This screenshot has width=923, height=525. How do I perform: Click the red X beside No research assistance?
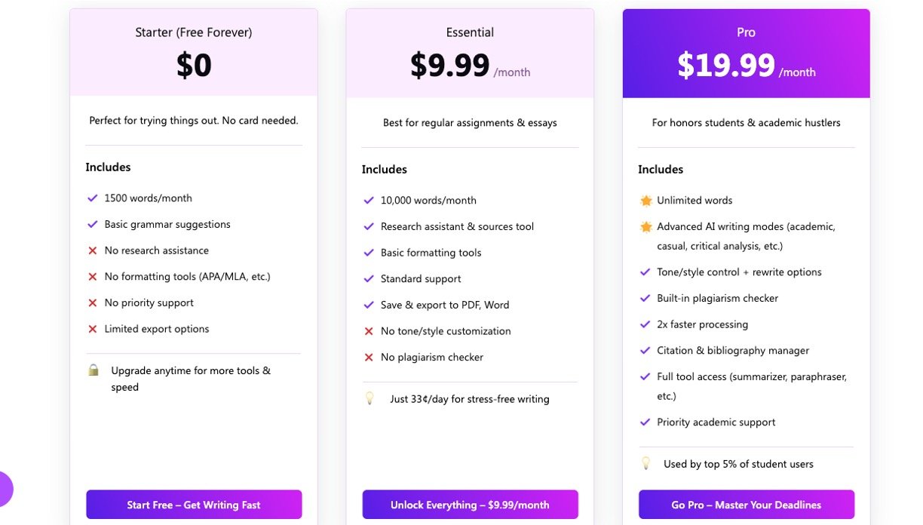[x=93, y=250]
